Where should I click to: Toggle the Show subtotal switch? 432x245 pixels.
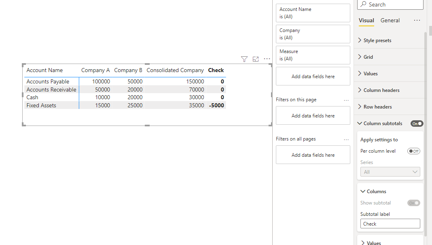pyautogui.click(x=413, y=203)
